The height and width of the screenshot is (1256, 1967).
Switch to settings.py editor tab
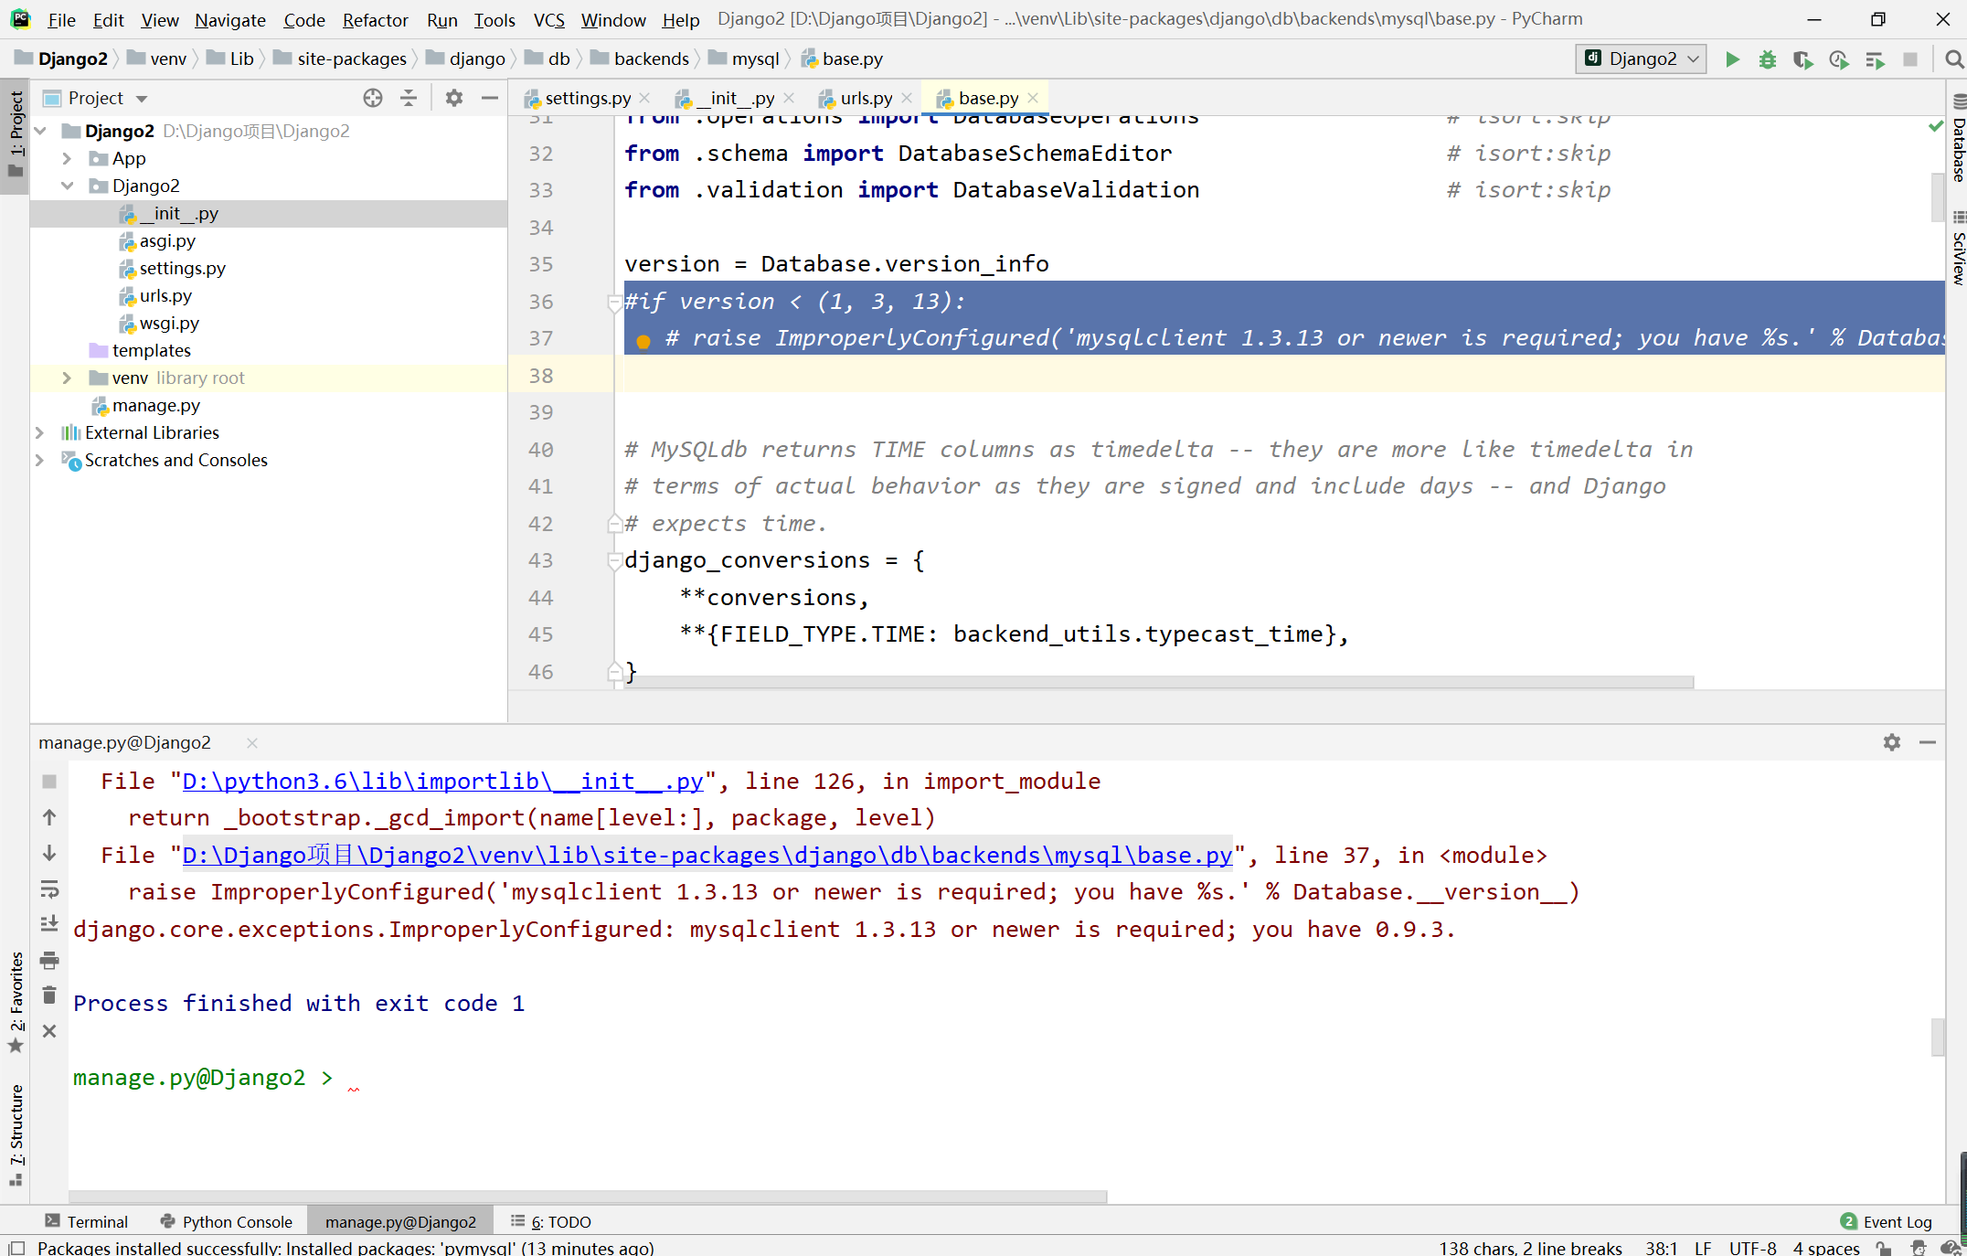pyautogui.click(x=587, y=98)
